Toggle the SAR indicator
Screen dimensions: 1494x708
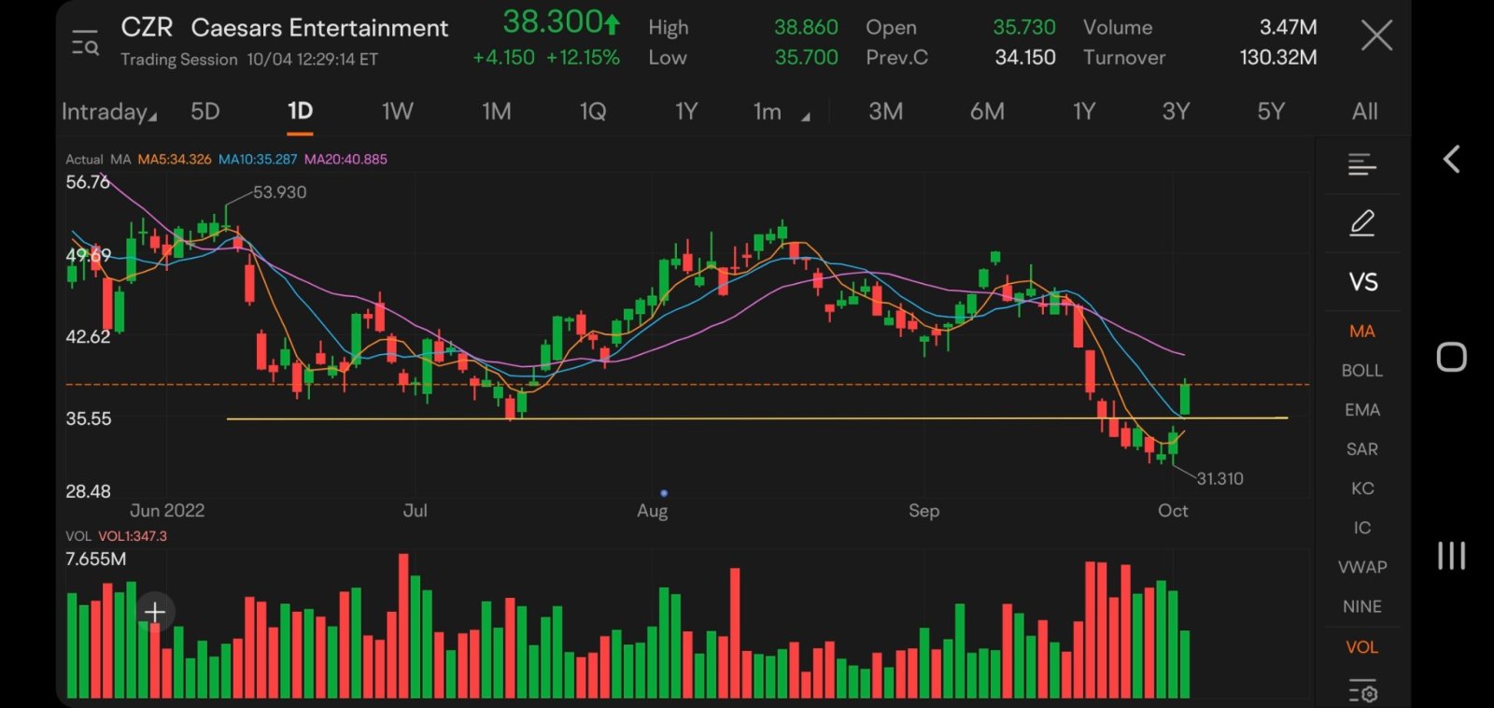click(x=1362, y=449)
